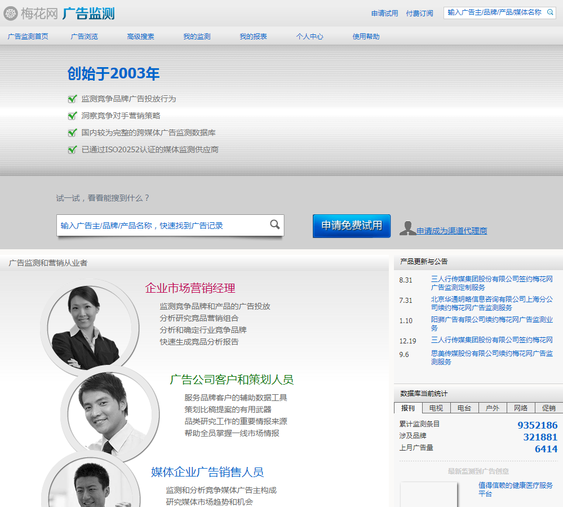
Task: Open 我的报表 navigation item
Action: tap(254, 36)
